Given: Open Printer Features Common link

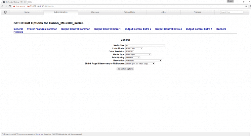Looking at the screenshot, I should (x=42, y=29).
